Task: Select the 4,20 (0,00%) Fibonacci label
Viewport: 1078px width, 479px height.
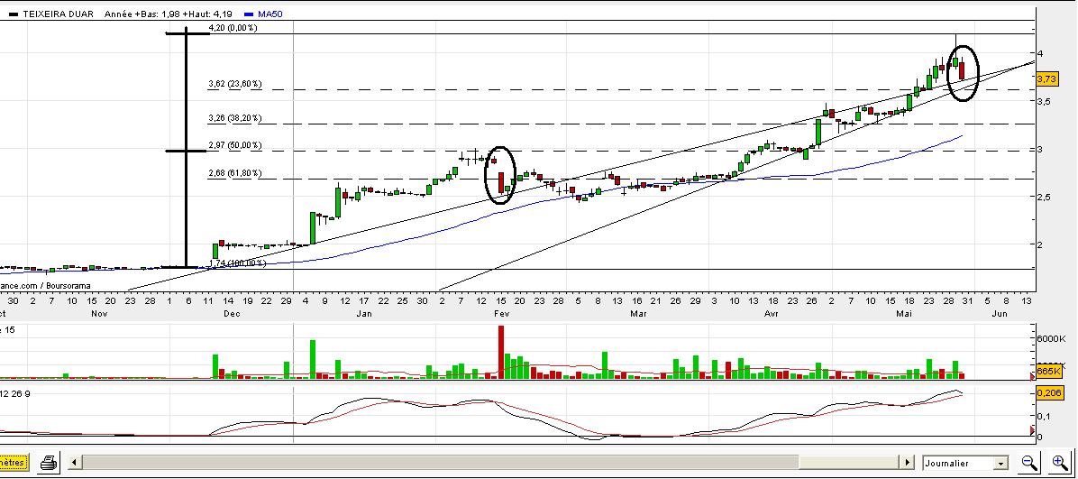Action: pyautogui.click(x=233, y=28)
